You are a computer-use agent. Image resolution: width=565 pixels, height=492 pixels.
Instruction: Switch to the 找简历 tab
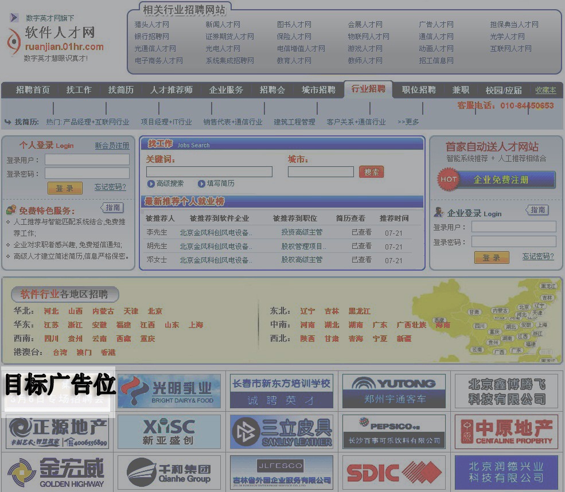[121, 90]
